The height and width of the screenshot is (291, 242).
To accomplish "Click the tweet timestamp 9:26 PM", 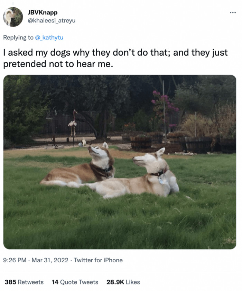I will [x=14, y=260].
